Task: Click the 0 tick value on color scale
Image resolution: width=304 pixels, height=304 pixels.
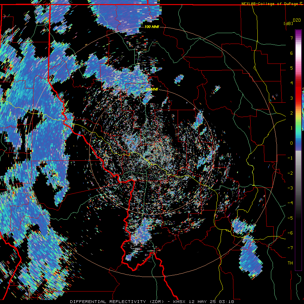Action: click(x=292, y=143)
